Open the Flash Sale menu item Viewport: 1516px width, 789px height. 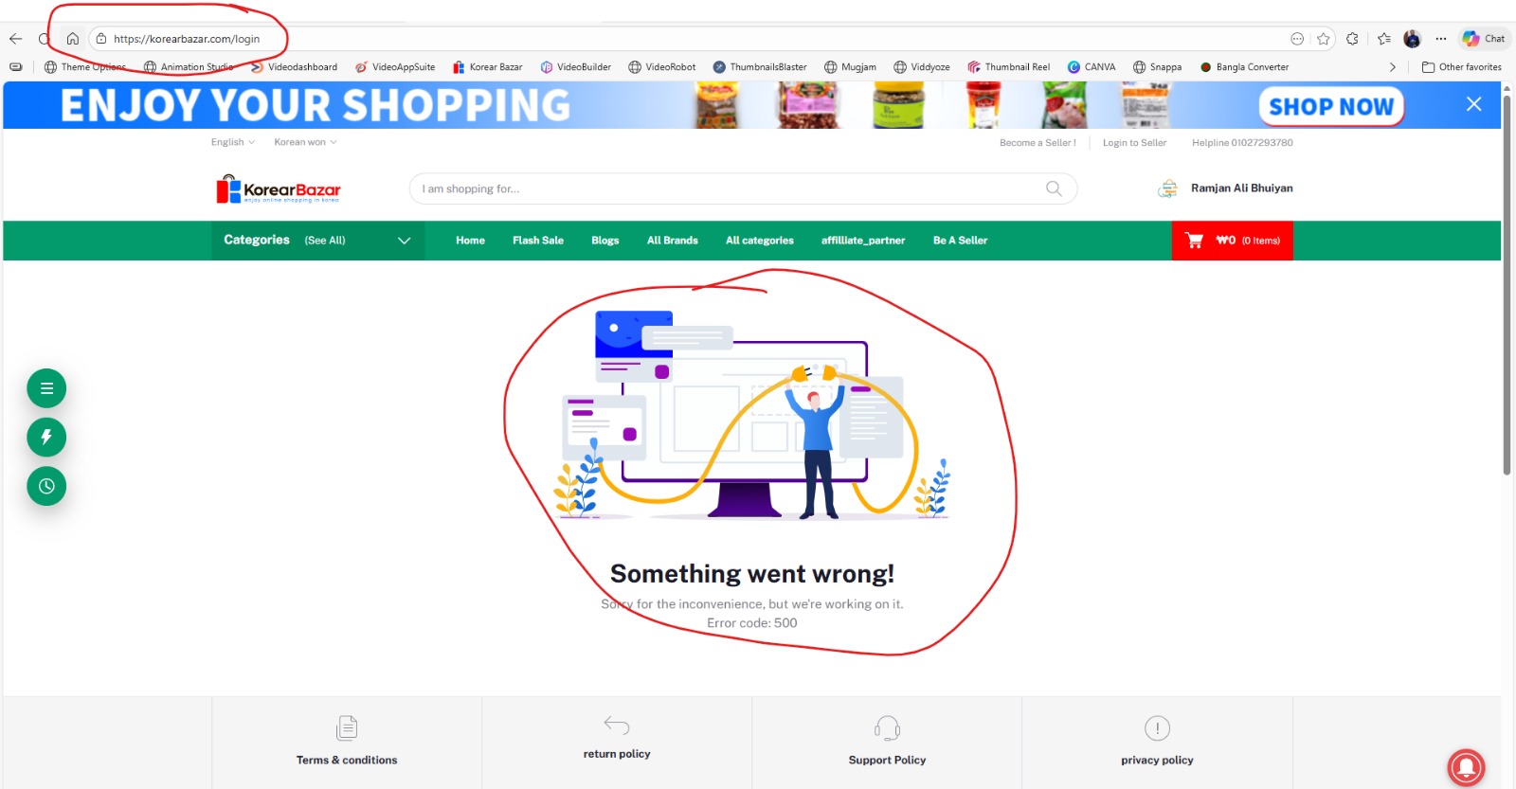coord(537,241)
